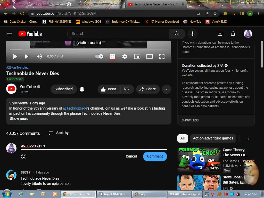Bookmark this page with the star
The image size is (264, 198).
215,13
